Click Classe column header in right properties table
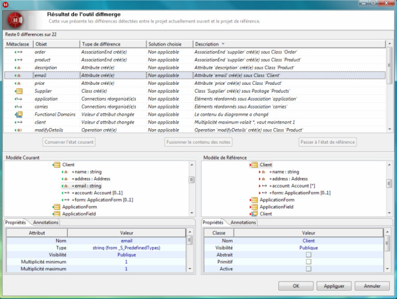Image resolution: width=397 pixels, height=299 pixels. click(x=219, y=233)
